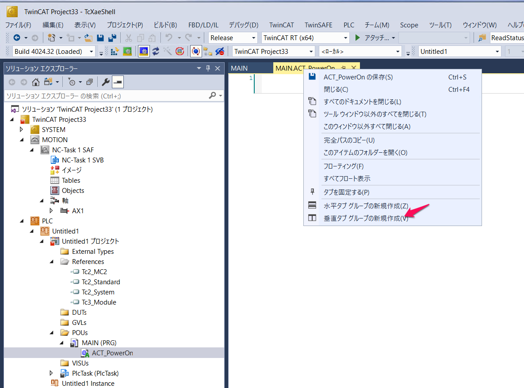Image resolution: width=524 pixels, height=388 pixels.
Task: Choose フローティング(F) menu entry
Action: pyautogui.click(x=392, y=166)
